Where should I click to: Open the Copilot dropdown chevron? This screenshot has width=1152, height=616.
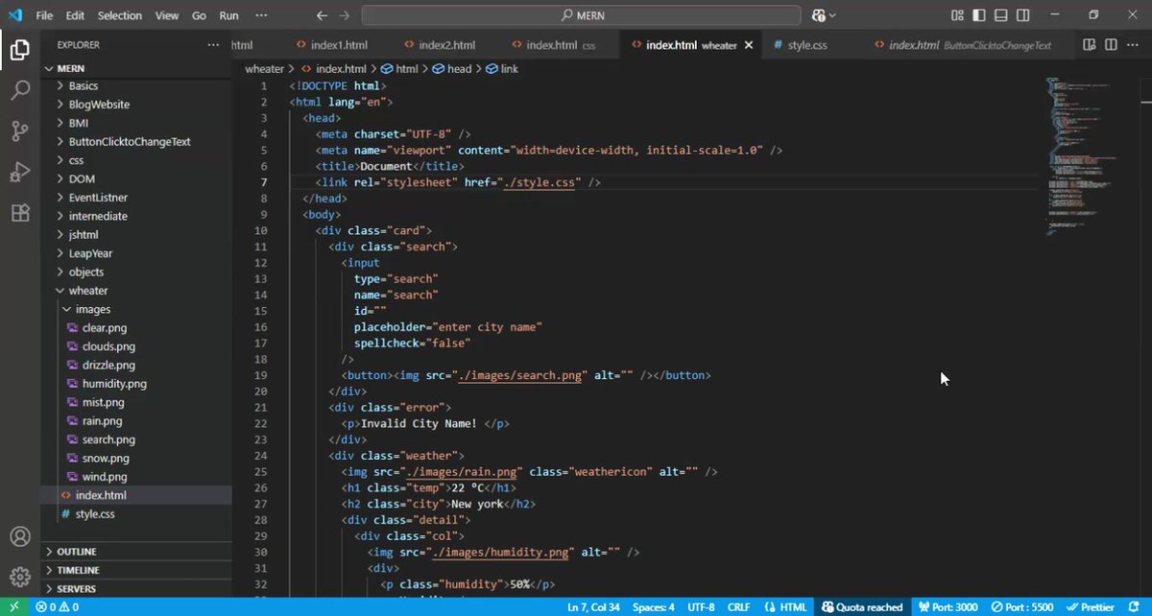pyautogui.click(x=832, y=15)
